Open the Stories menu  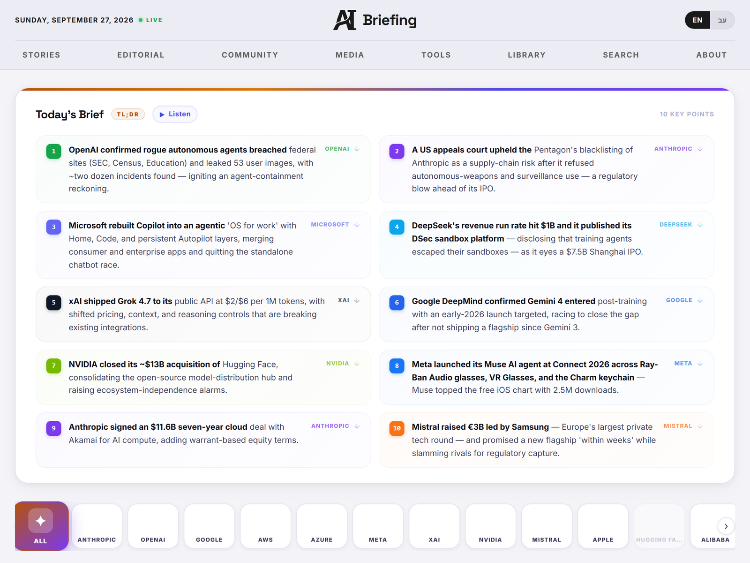click(41, 55)
